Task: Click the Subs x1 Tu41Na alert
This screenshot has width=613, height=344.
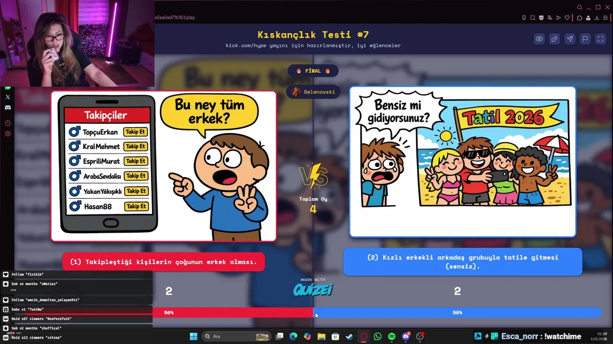Action: 77,309
